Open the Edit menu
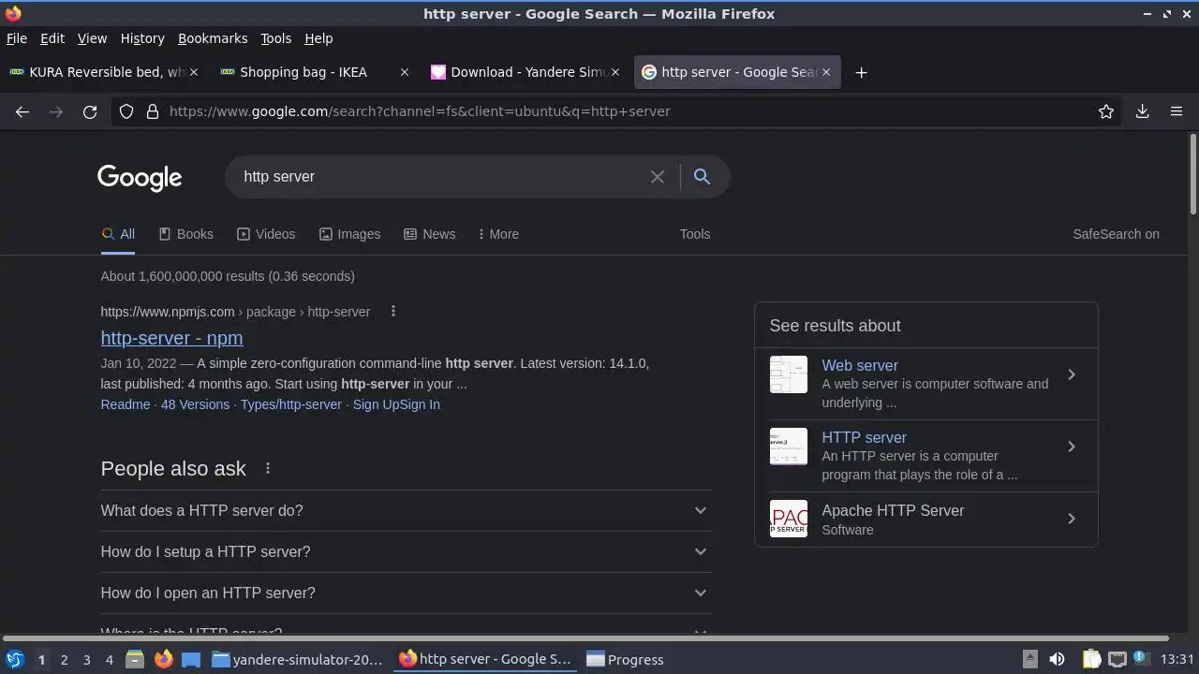1199x674 pixels. [52, 38]
